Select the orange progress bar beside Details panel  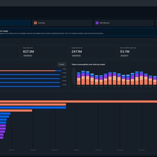(x=28, y=71)
